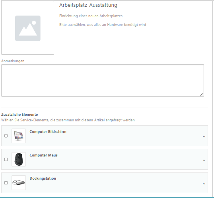Click the Computer Bildschirm monitor thumbnail

[19, 136]
